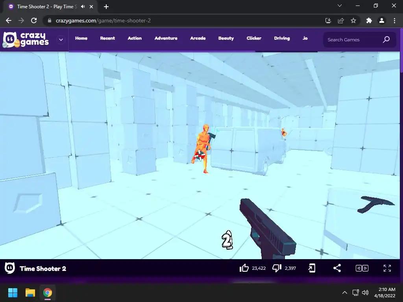This screenshot has height=302, width=403.
Task: Open the Extensions puzzle icon
Action: click(x=369, y=20)
